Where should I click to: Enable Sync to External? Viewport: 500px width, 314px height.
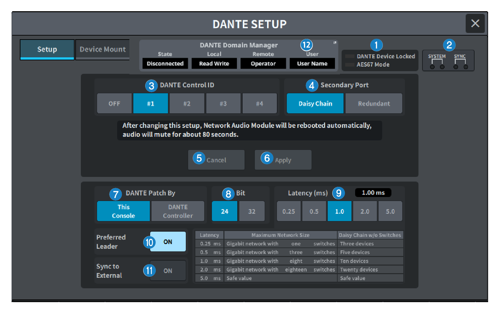(x=168, y=271)
